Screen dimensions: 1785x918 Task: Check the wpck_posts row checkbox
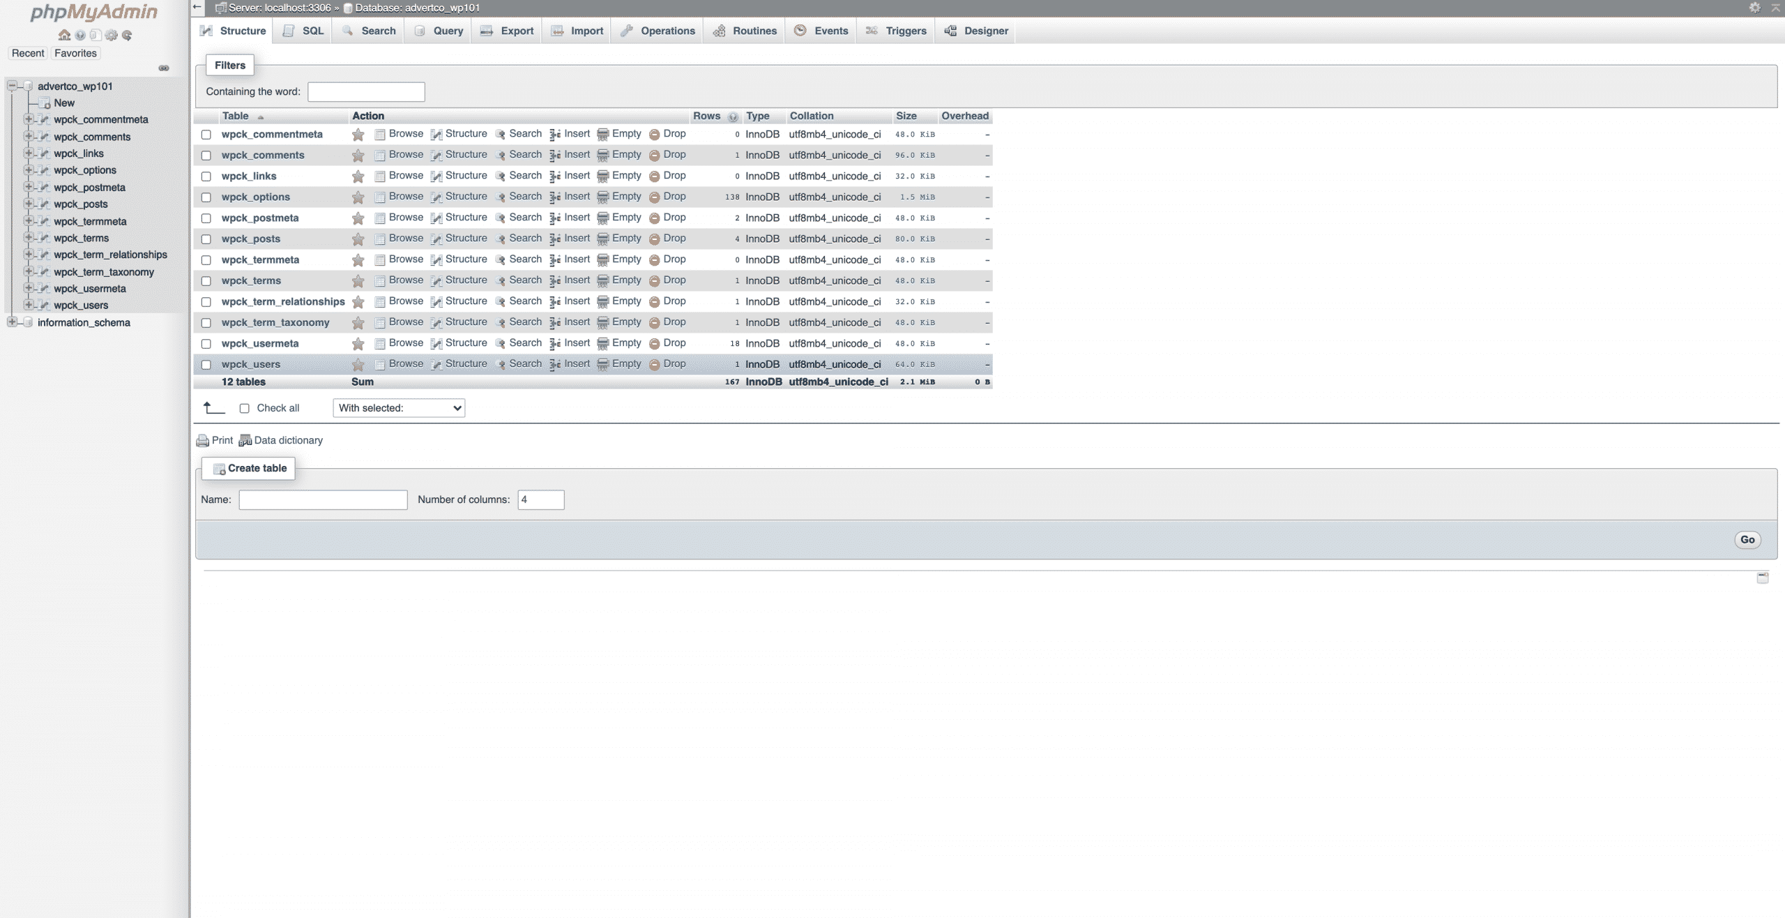coord(206,239)
